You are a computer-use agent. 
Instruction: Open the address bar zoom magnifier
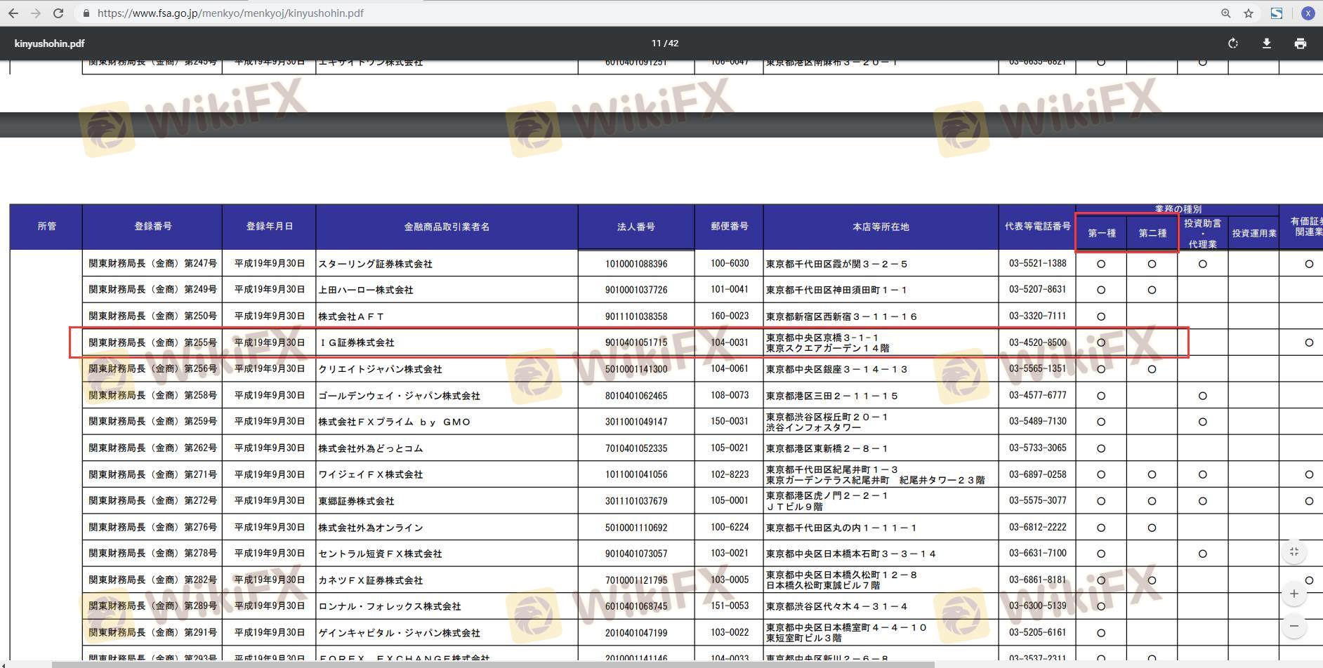tap(1225, 13)
